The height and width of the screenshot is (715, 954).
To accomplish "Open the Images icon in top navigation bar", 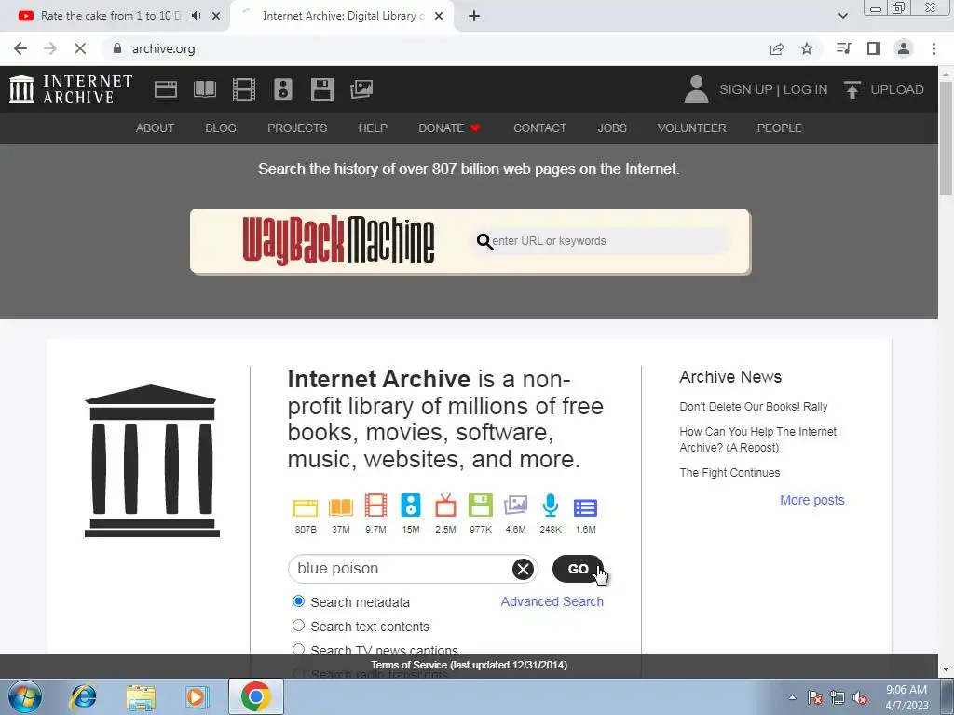I will [361, 89].
